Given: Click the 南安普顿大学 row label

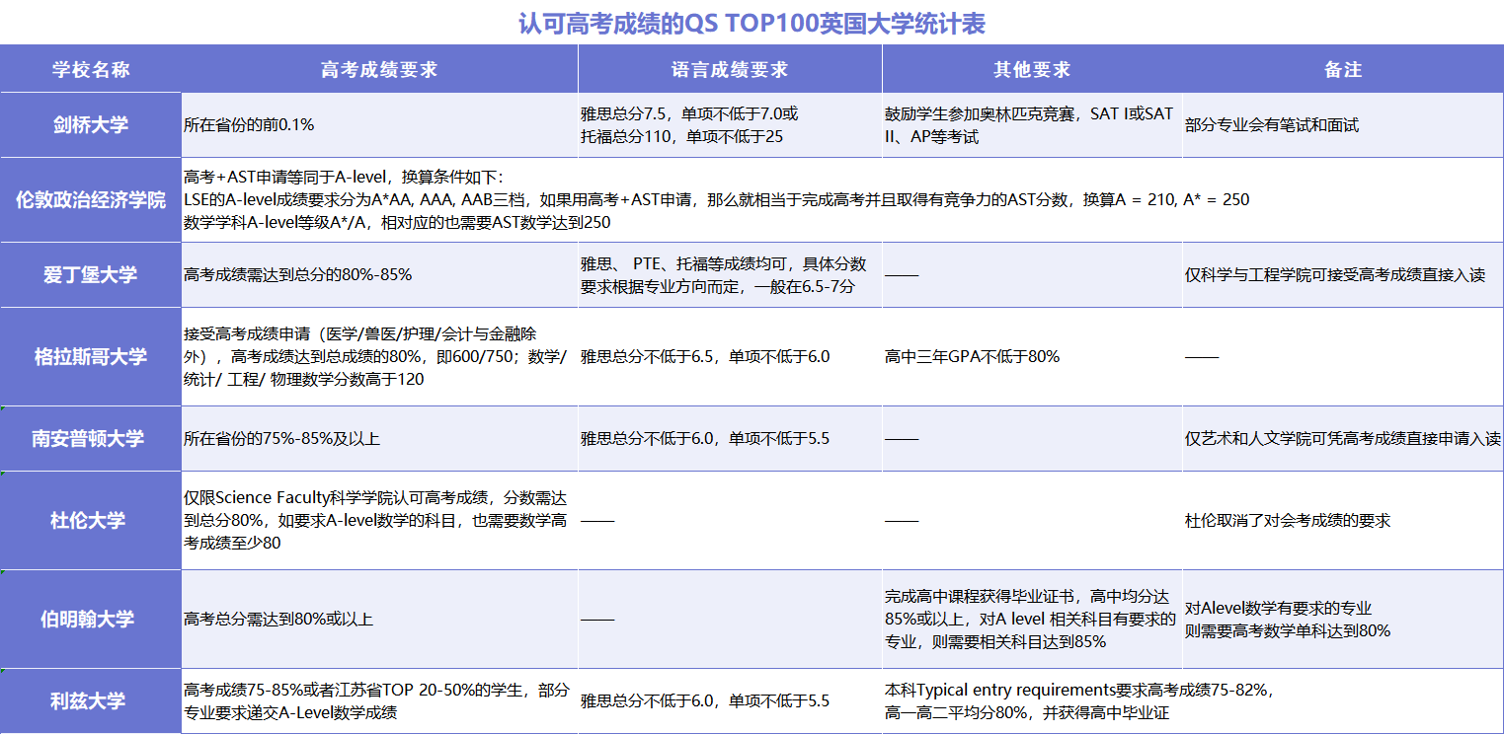Looking at the screenshot, I should 91,438.
